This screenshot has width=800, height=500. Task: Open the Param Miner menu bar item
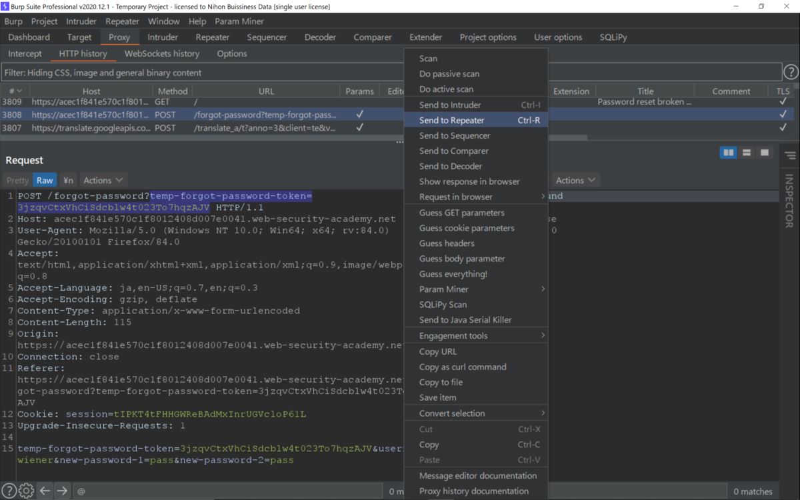(x=239, y=21)
